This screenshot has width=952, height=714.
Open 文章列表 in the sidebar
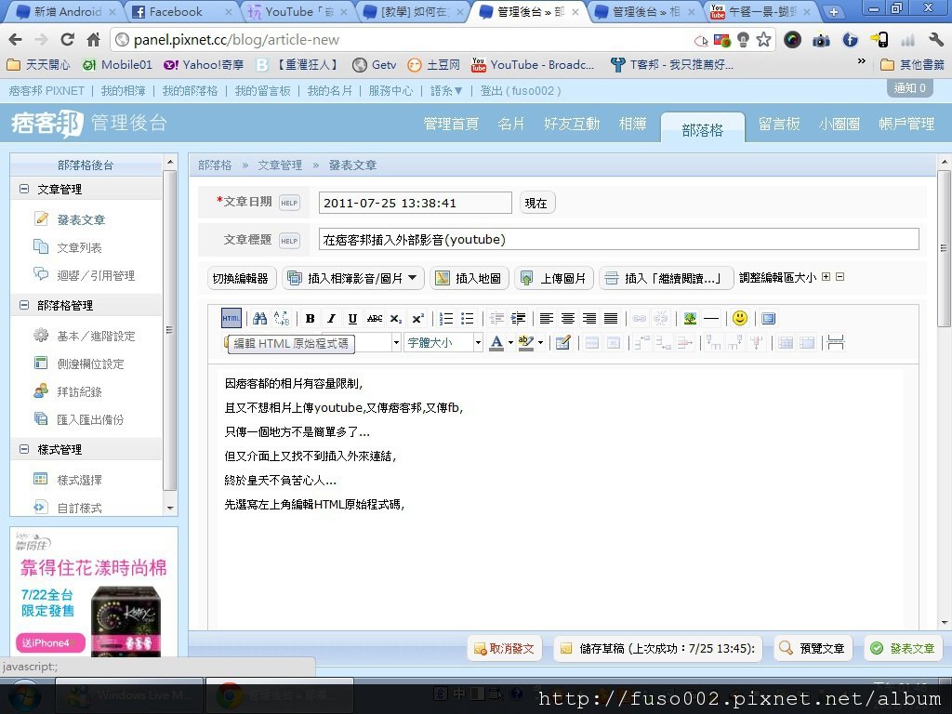point(80,247)
